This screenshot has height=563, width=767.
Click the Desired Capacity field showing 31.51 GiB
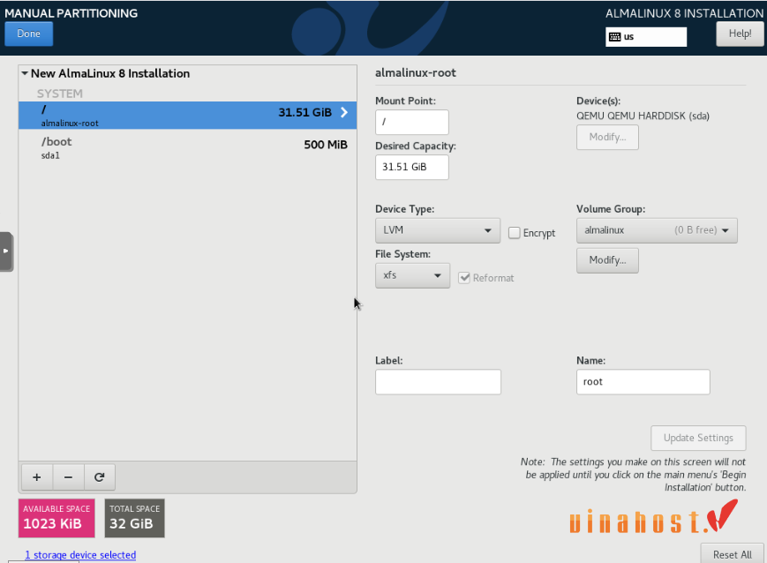(411, 167)
